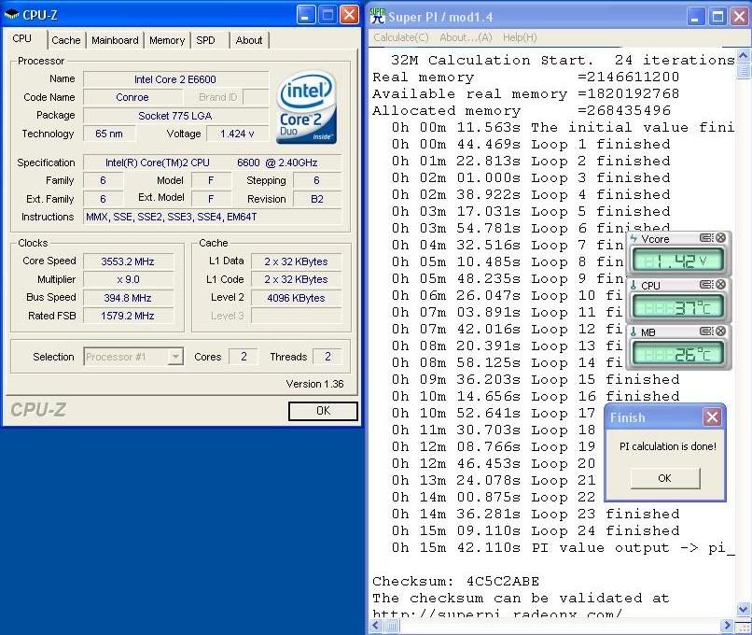
Task: Open the SPD tab
Action: coord(206,40)
